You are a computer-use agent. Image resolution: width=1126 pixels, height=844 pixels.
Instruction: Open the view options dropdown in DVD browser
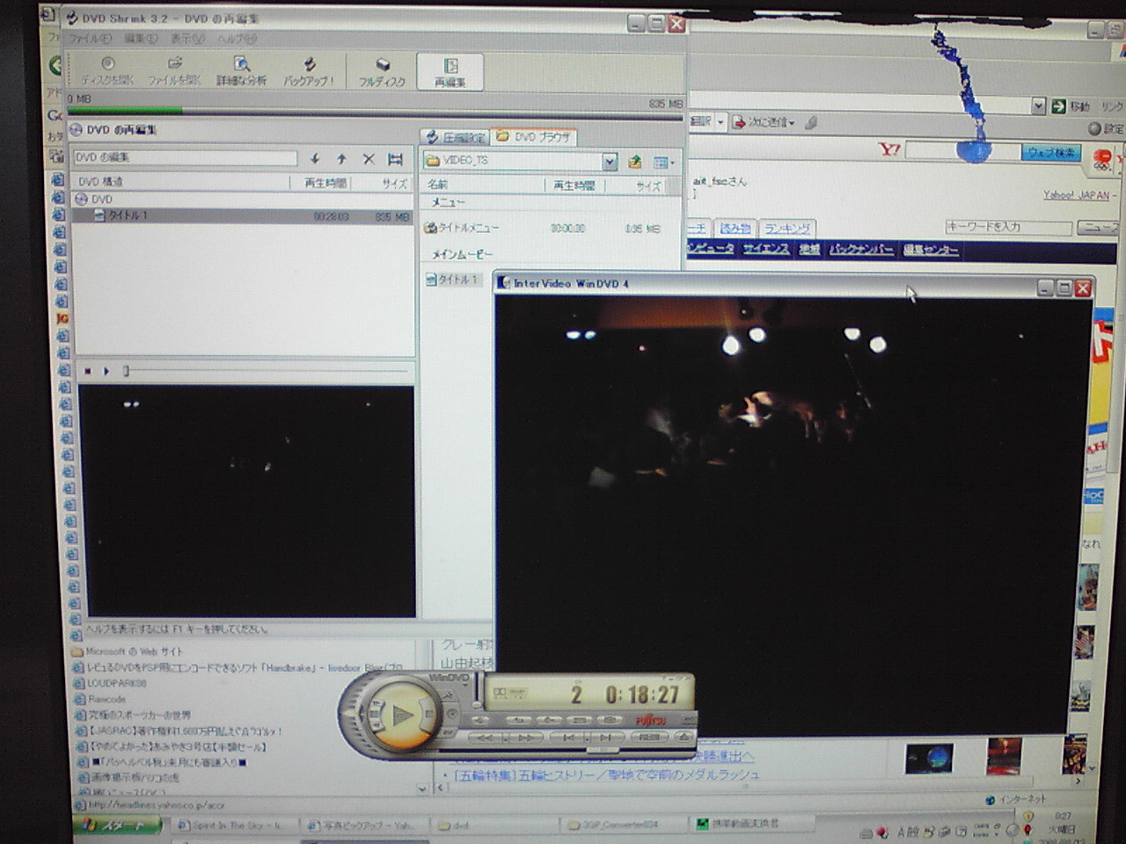point(664,162)
